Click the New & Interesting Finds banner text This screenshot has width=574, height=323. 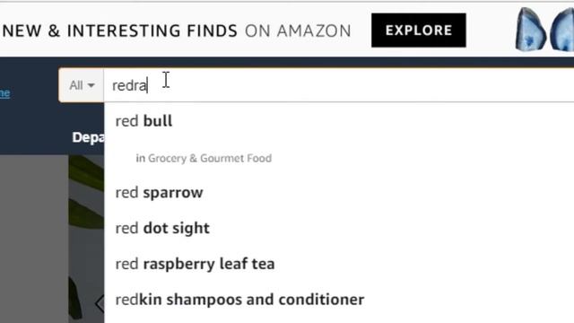120,31
